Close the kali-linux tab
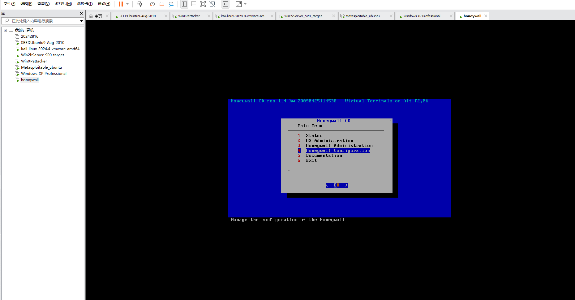575x300 pixels. tap(272, 16)
